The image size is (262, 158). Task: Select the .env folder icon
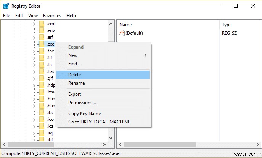click(42, 30)
